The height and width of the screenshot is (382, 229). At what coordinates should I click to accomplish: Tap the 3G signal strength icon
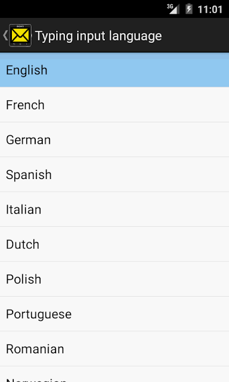pyautogui.click(x=173, y=10)
